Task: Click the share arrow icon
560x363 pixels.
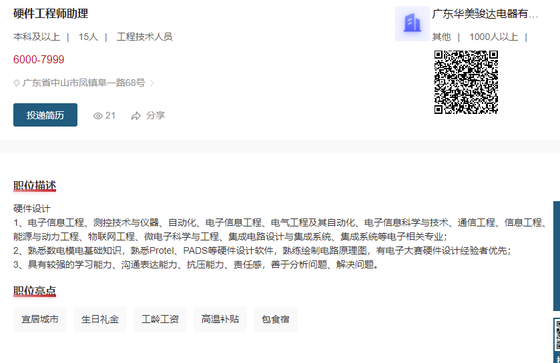Action: pos(136,116)
